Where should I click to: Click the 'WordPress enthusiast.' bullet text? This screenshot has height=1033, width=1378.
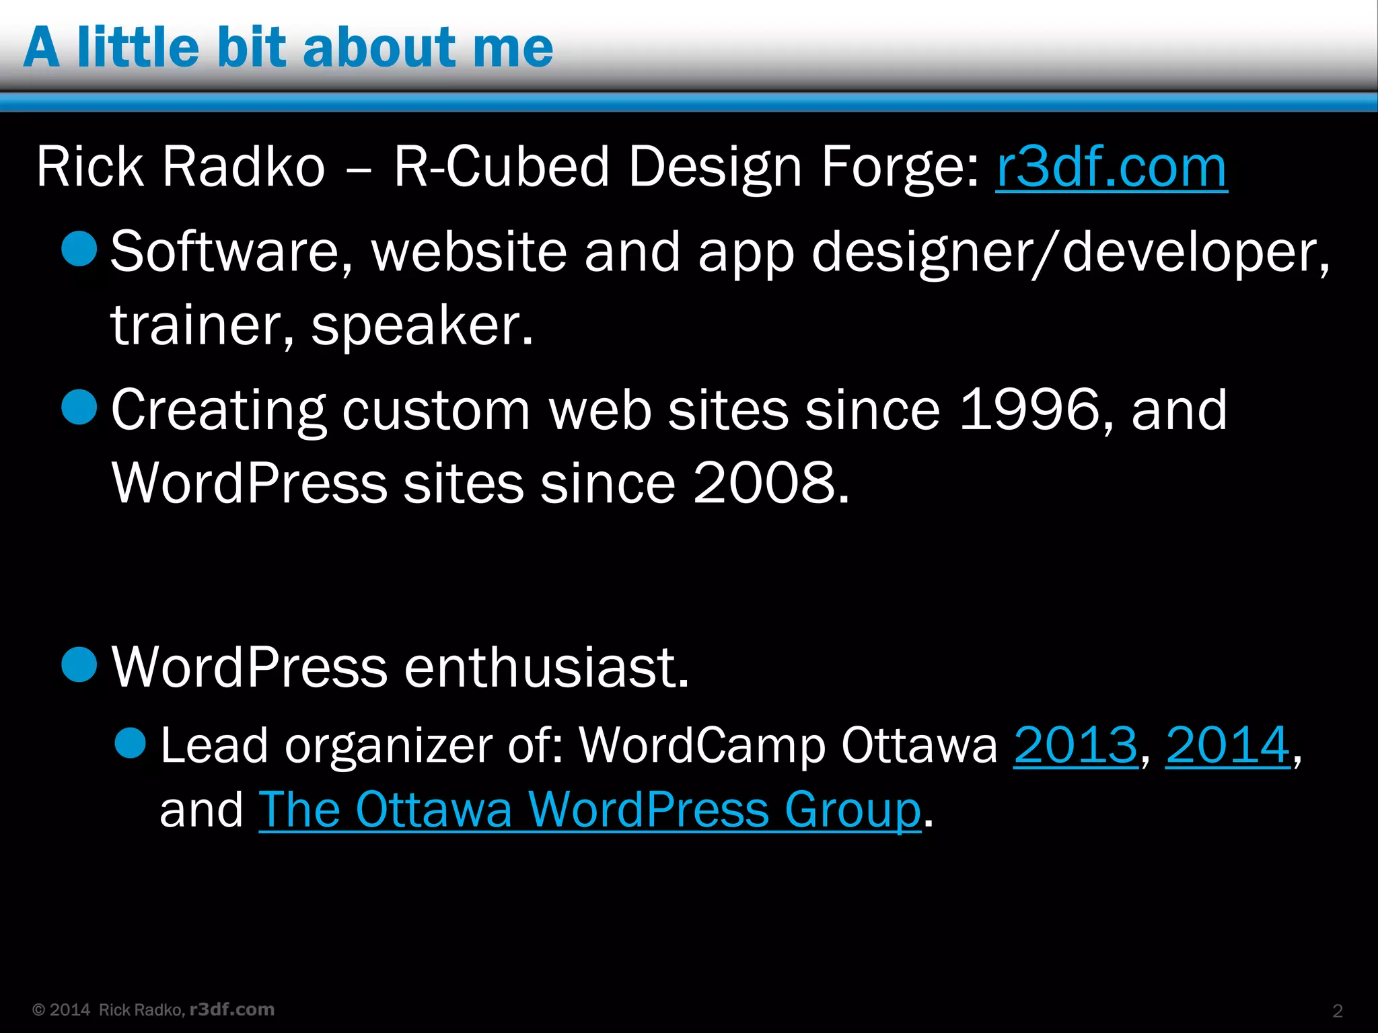click(x=400, y=667)
